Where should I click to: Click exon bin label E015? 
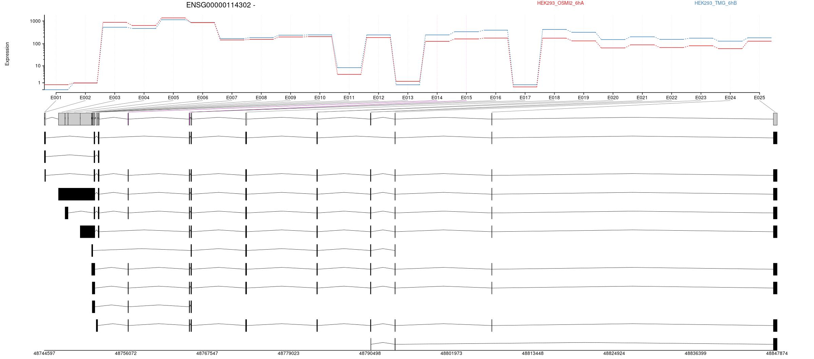[x=466, y=98]
